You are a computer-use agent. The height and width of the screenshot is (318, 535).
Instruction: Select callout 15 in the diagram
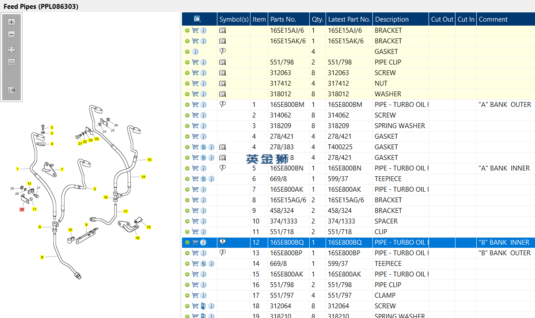pyautogui.click(x=149, y=160)
